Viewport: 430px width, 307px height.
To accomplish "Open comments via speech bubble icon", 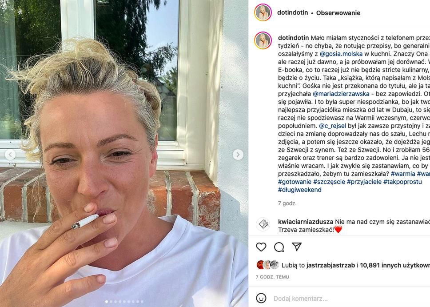I will (279, 247).
